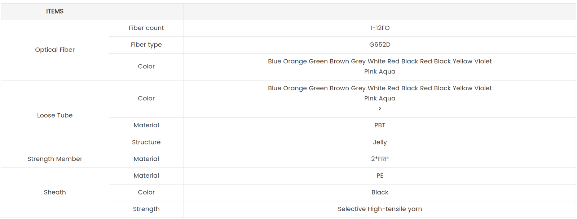Click the Fiber count cell
The image size is (577, 219).
click(x=146, y=28)
